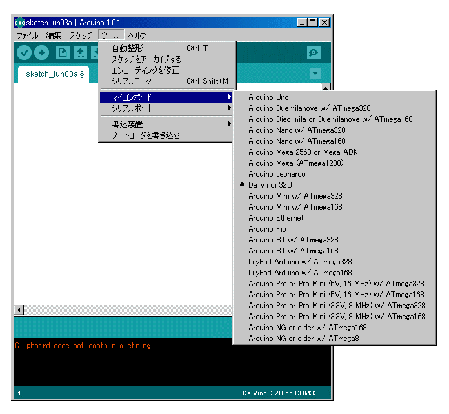This screenshot has width=449, height=414.
Task: Click the Verify checkmark toolbar icon
Action: coord(24,53)
